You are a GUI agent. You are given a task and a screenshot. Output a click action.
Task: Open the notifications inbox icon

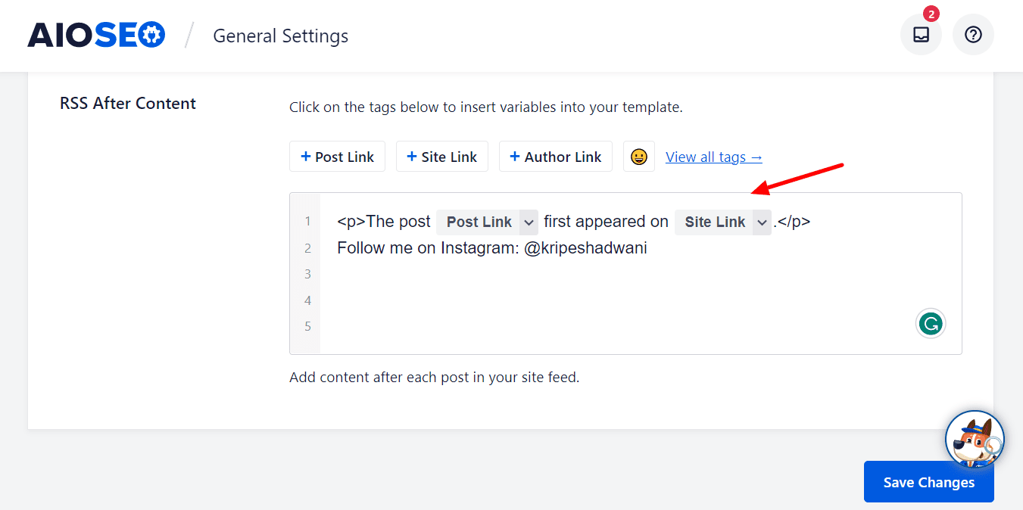point(921,35)
